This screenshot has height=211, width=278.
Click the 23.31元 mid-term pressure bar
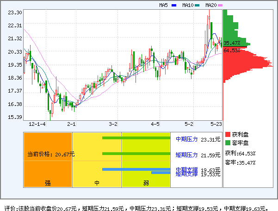138,138
